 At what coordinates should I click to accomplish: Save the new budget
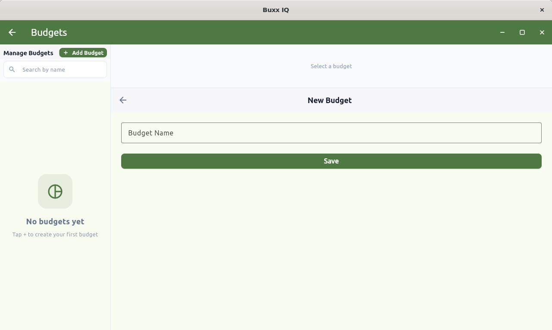click(x=331, y=161)
